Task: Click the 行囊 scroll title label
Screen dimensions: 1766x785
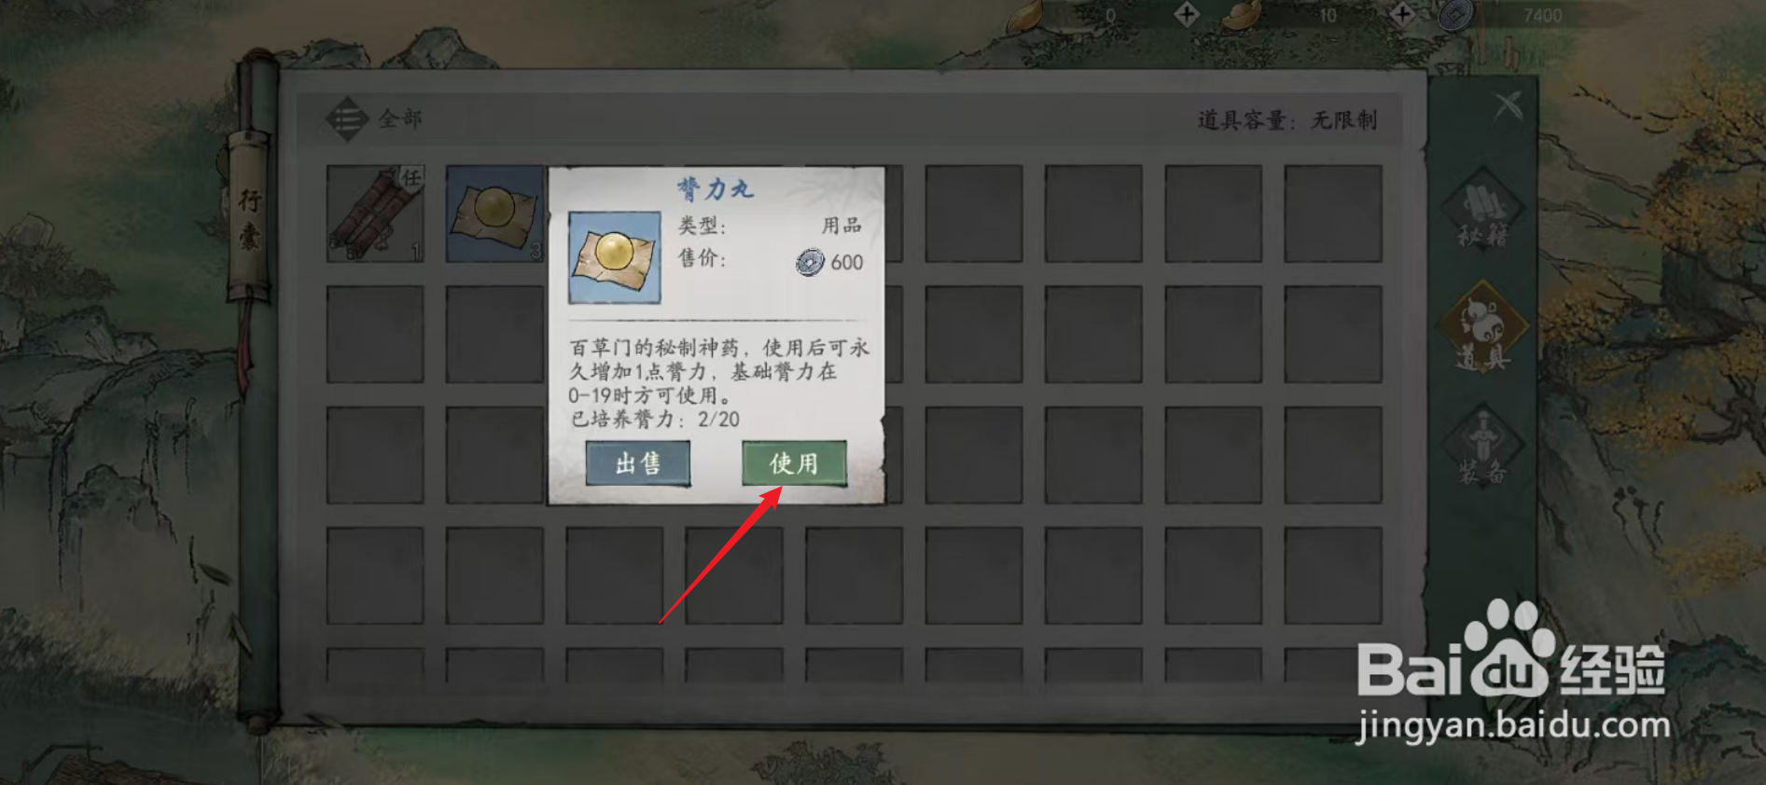Action: pyautogui.click(x=250, y=220)
